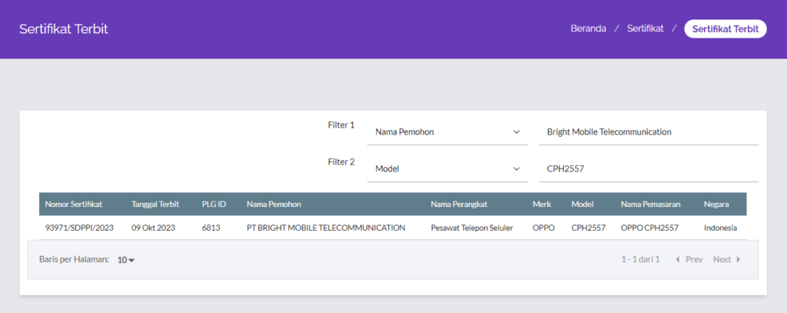This screenshot has width=787, height=313.
Task: Sort by the Tanggal Terbit column header
Action: coord(155,204)
